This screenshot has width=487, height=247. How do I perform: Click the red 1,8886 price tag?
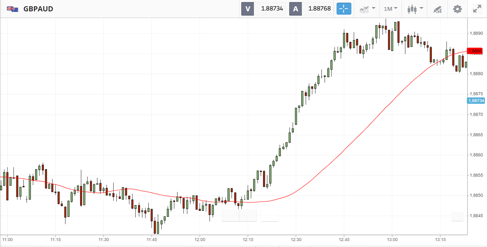[475, 51]
